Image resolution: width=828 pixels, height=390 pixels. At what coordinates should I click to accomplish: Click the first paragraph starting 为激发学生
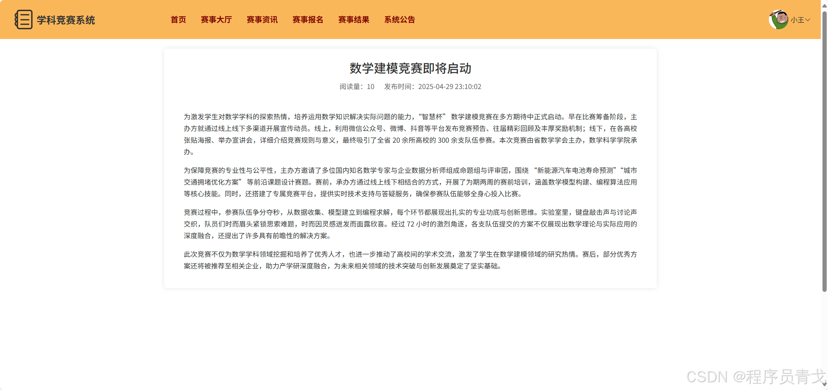coord(410,134)
